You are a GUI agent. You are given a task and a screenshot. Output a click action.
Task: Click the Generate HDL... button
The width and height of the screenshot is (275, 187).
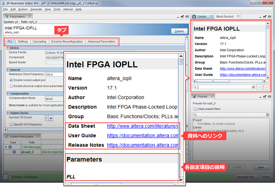click(246, 177)
